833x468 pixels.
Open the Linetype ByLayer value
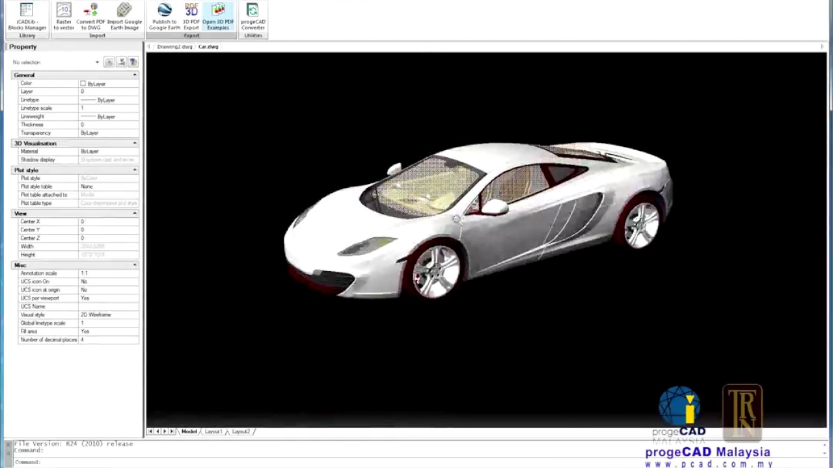pos(109,100)
